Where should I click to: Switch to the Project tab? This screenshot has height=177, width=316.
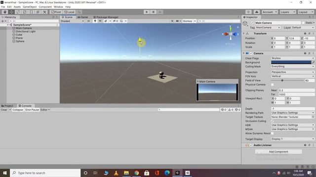coord(7,106)
